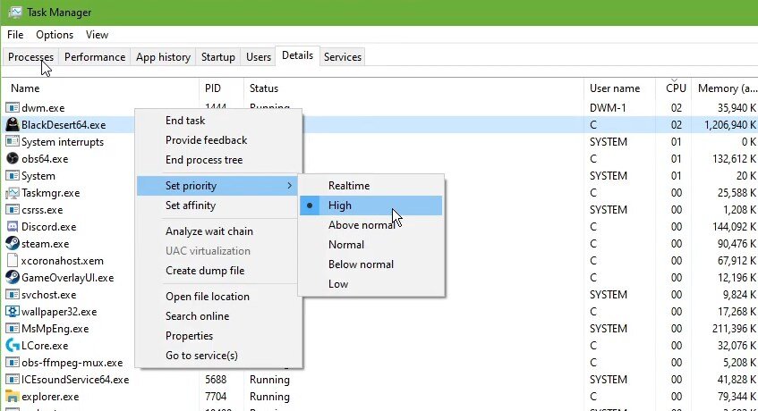Switch to the Performance tab
Screen dimensions: 758x411
click(x=95, y=57)
